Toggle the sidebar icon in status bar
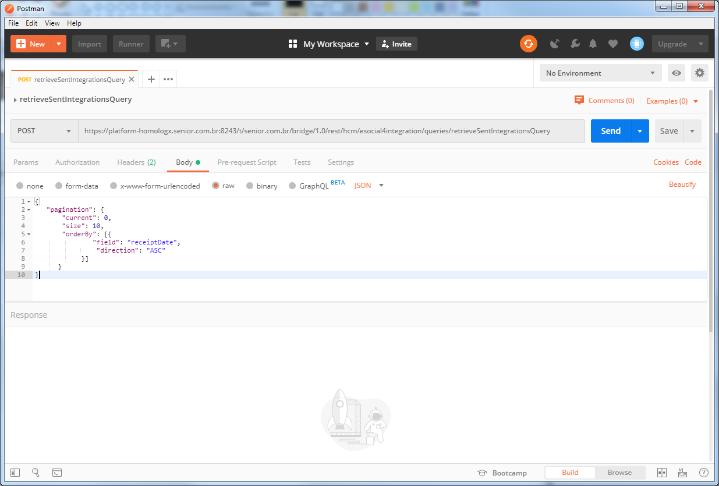This screenshot has height=486, width=719. [x=15, y=473]
